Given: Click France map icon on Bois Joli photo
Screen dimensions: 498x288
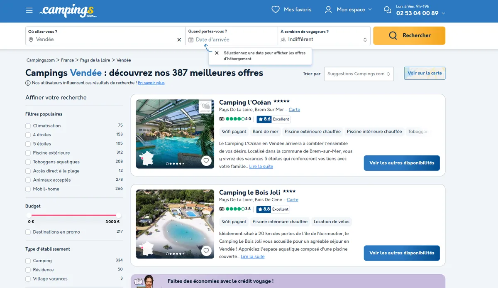Looking at the screenshot, I should coord(147,249).
